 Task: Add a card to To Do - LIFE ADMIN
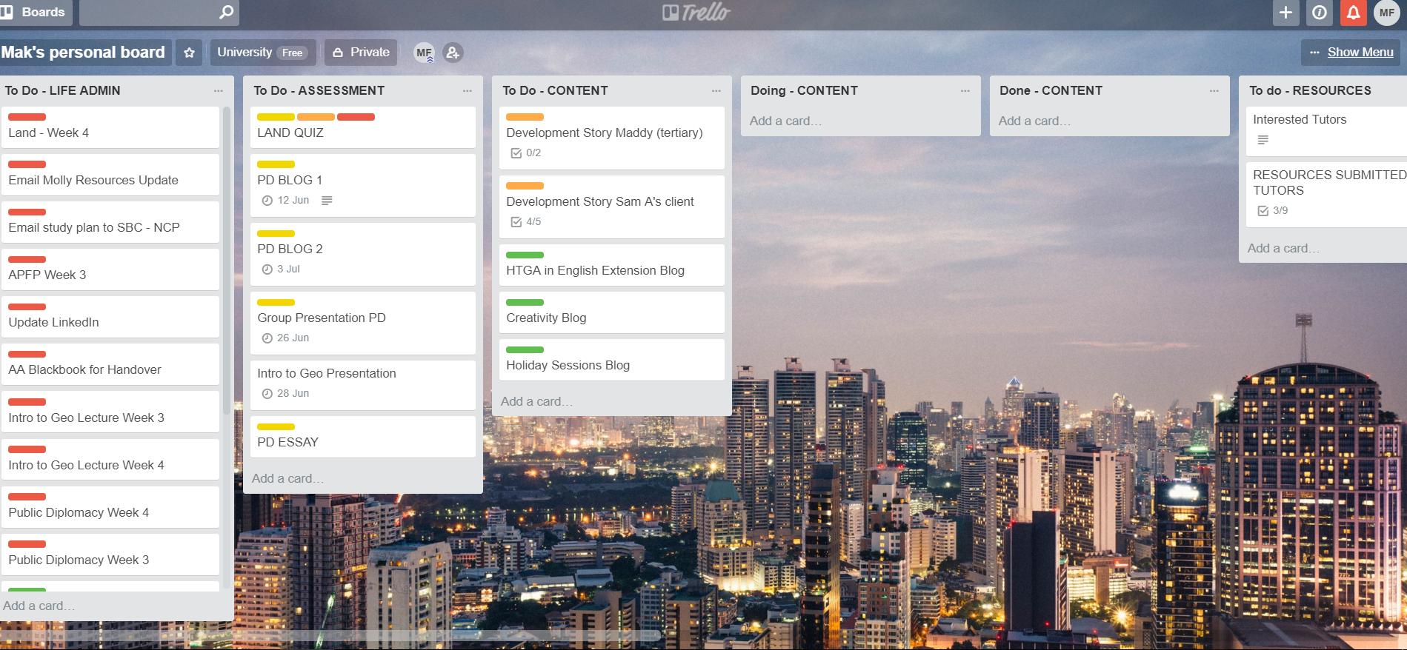tap(39, 606)
